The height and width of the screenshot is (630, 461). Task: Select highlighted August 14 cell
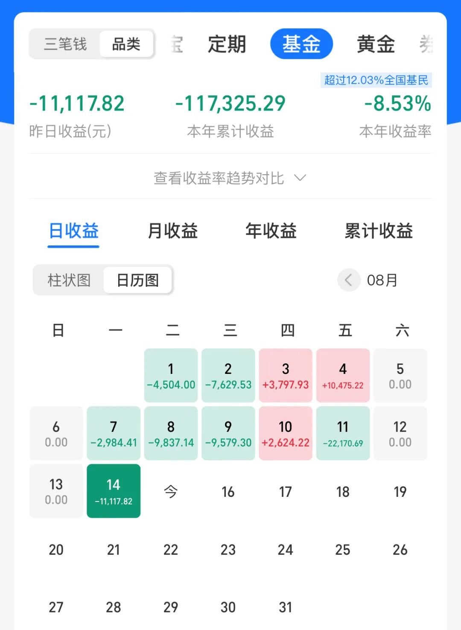coord(114,491)
